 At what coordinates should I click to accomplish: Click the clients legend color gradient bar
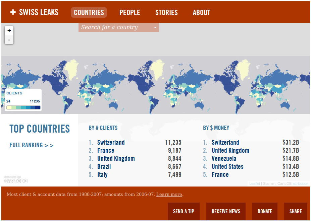[x=23, y=107]
